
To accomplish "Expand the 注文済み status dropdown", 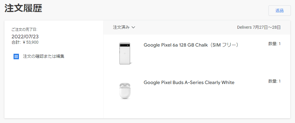I will click(124, 27).
